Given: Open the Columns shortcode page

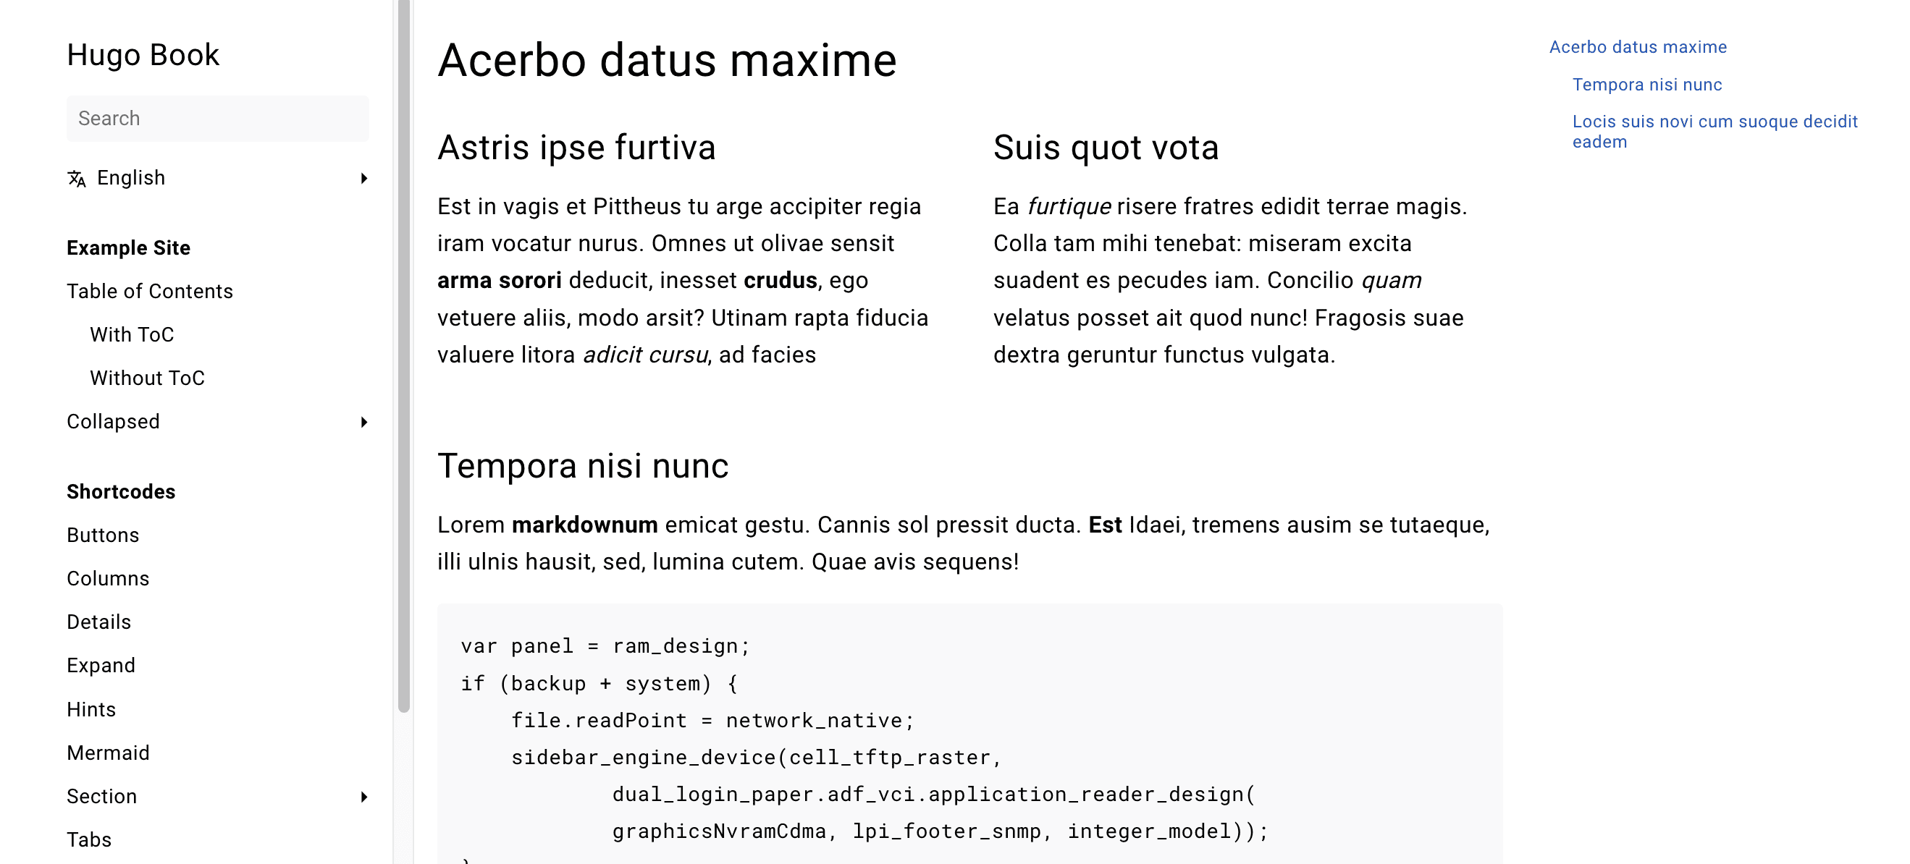Looking at the screenshot, I should (109, 579).
